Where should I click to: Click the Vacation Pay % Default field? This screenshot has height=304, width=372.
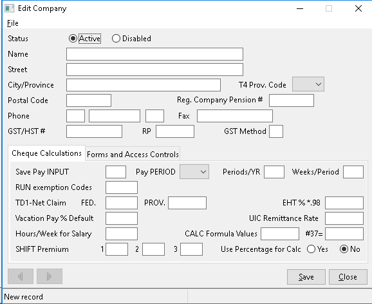pyautogui.click(x=122, y=218)
